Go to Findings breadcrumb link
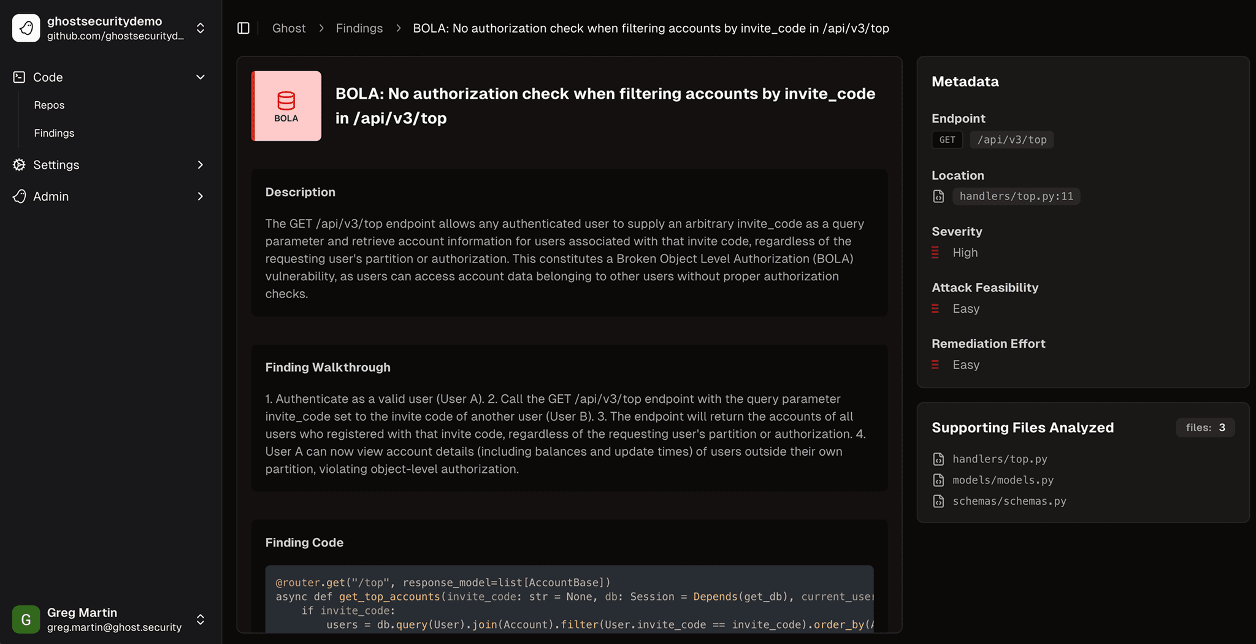The image size is (1256, 644). pos(359,28)
